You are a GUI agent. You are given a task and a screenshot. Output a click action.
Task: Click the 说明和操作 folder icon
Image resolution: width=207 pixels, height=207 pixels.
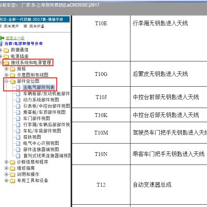click(12, 175)
